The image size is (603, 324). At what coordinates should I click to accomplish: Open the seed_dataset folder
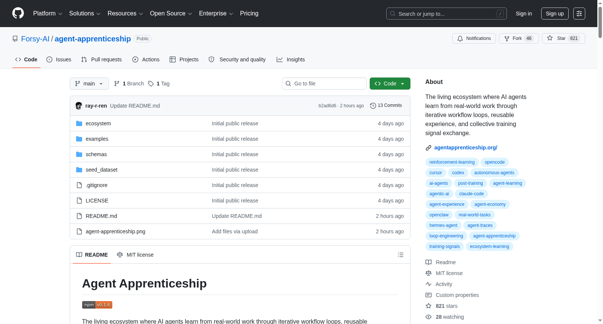click(101, 170)
